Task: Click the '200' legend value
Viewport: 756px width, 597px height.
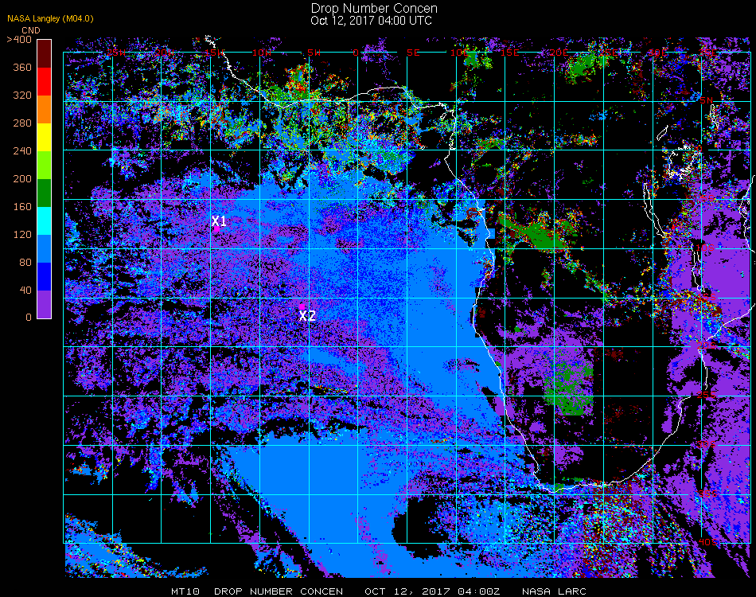Action: [22, 179]
